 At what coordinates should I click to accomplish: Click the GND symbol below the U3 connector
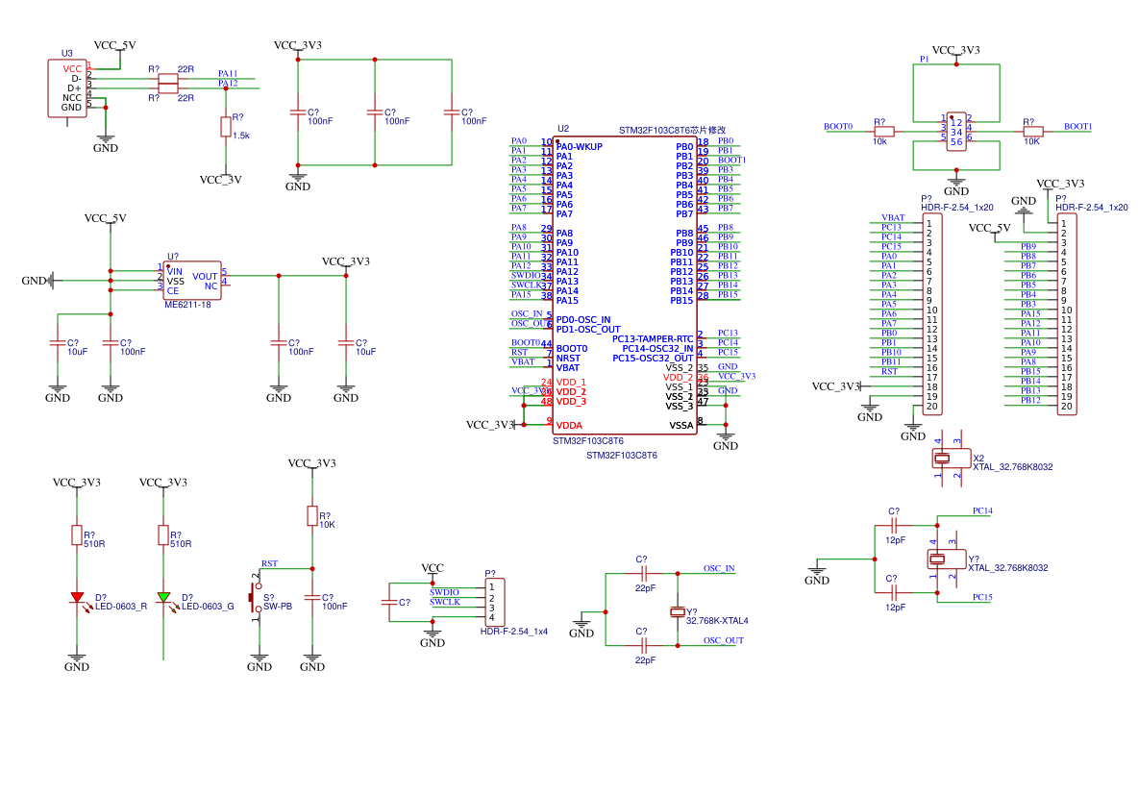[x=106, y=143]
